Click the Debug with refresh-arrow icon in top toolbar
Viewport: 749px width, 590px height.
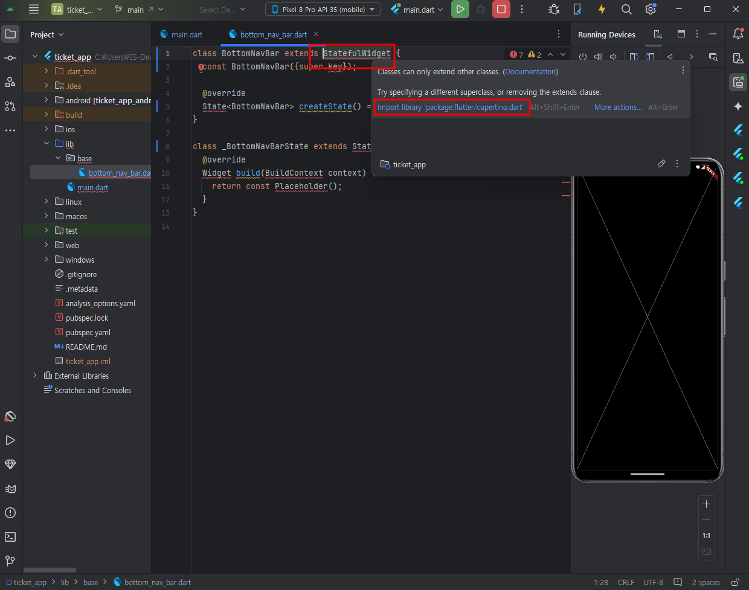tap(554, 9)
